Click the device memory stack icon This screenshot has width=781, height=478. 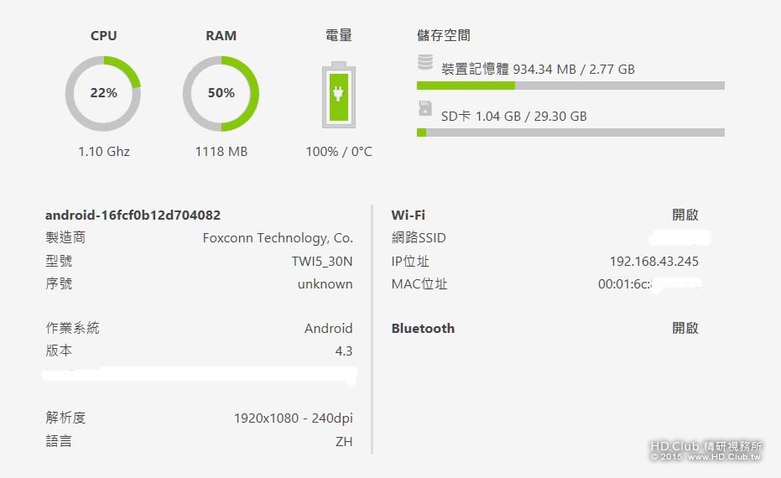click(x=424, y=62)
